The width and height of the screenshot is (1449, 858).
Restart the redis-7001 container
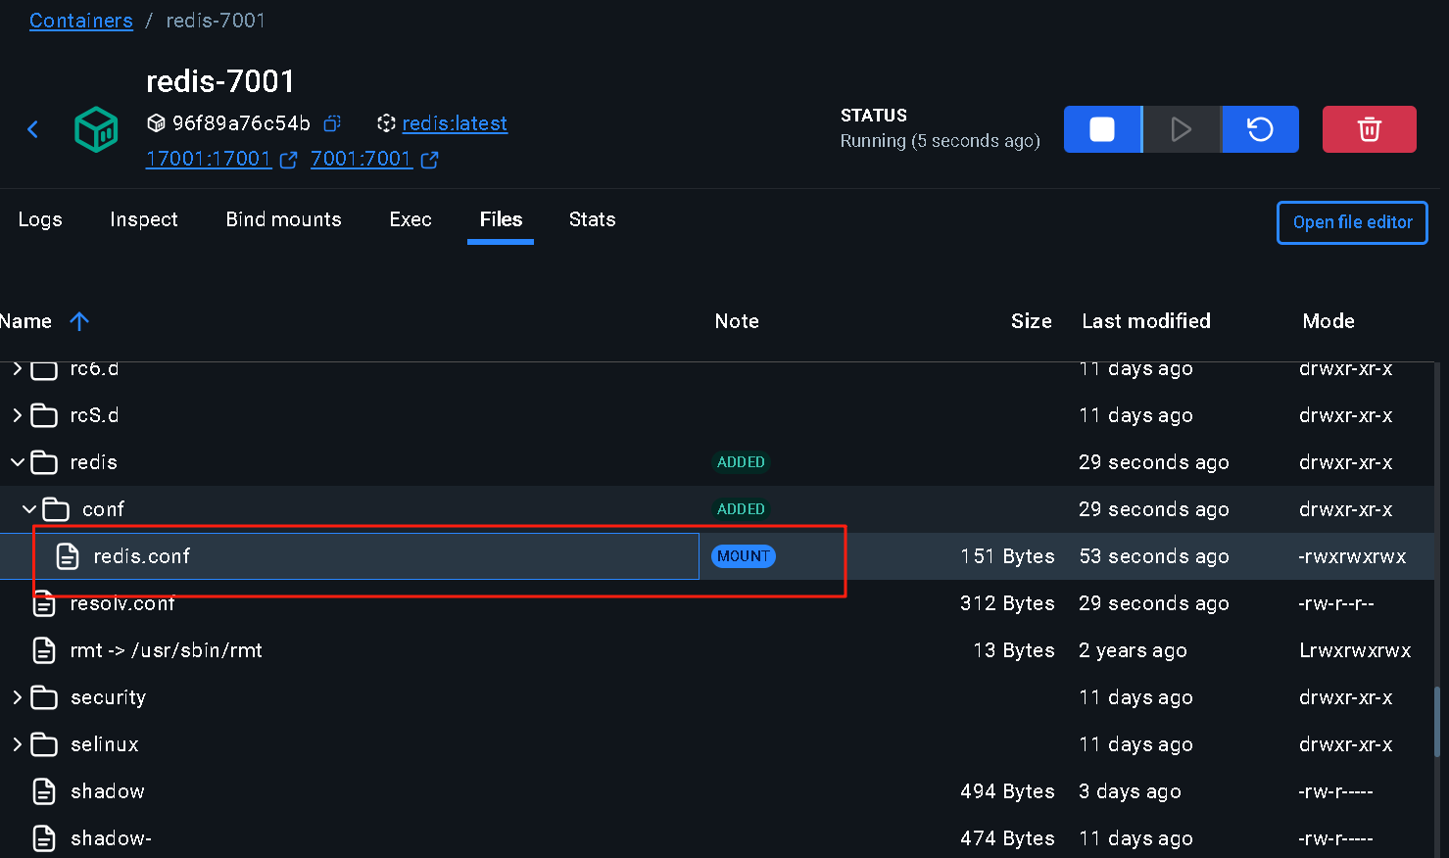[1260, 129]
